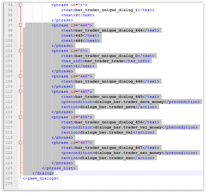Viewport: 206px width, 193px height.
Task: Collapse the phrase id="445" fold marker
Action: point(21,92)
